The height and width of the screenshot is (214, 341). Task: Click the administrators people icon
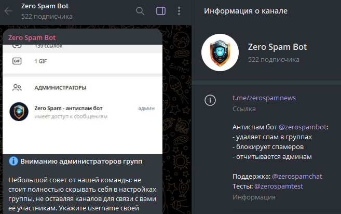coord(17,87)
